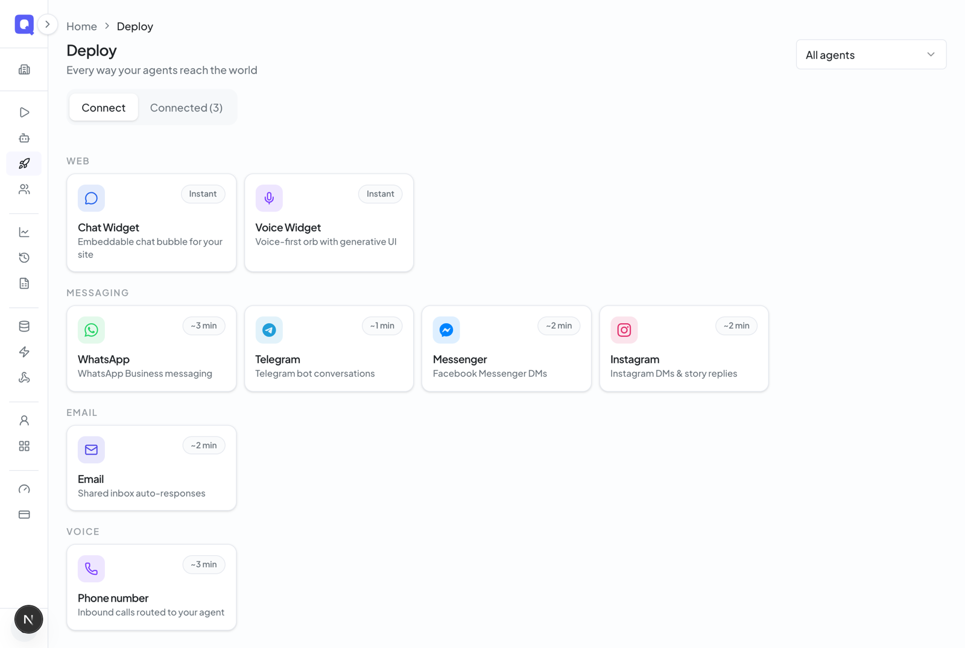
Task: Open the webhook icon in sidebar
Action: click(24, 377)
